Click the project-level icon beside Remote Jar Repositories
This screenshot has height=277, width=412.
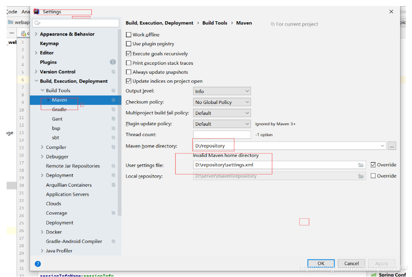coord(114,166)
